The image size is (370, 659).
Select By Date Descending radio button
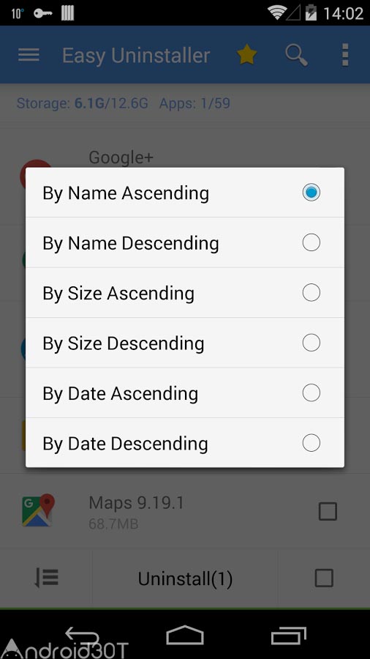[312, 443]
